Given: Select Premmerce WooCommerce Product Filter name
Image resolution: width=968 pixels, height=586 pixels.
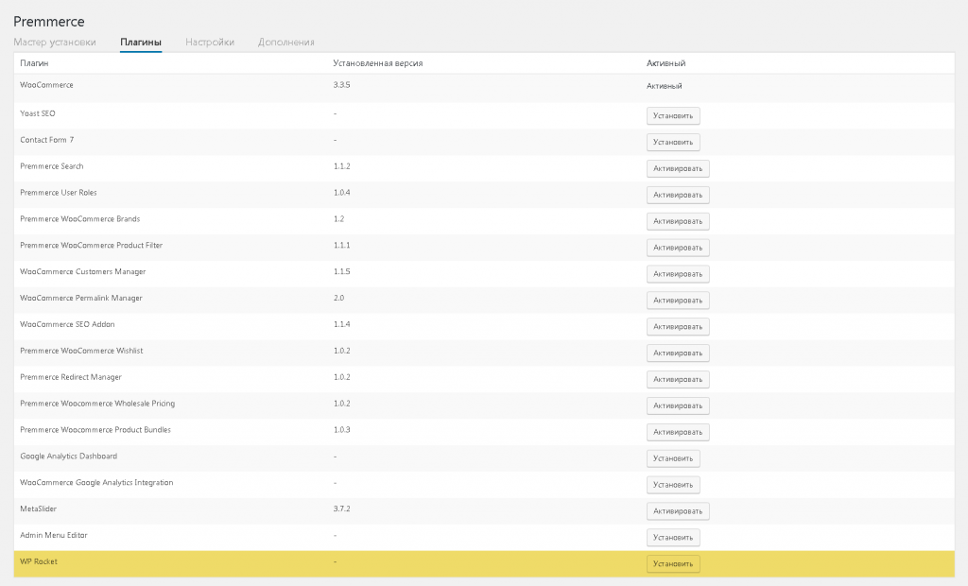Looking at the screenshot, I should [x=92, y=245].
